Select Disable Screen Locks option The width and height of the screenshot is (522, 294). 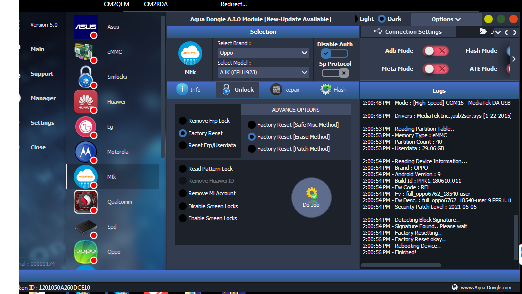[x=208, y=206]
